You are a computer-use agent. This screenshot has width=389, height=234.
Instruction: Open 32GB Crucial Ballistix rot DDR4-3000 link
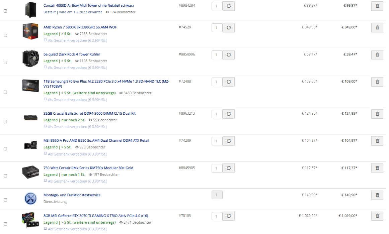point(89,113)
